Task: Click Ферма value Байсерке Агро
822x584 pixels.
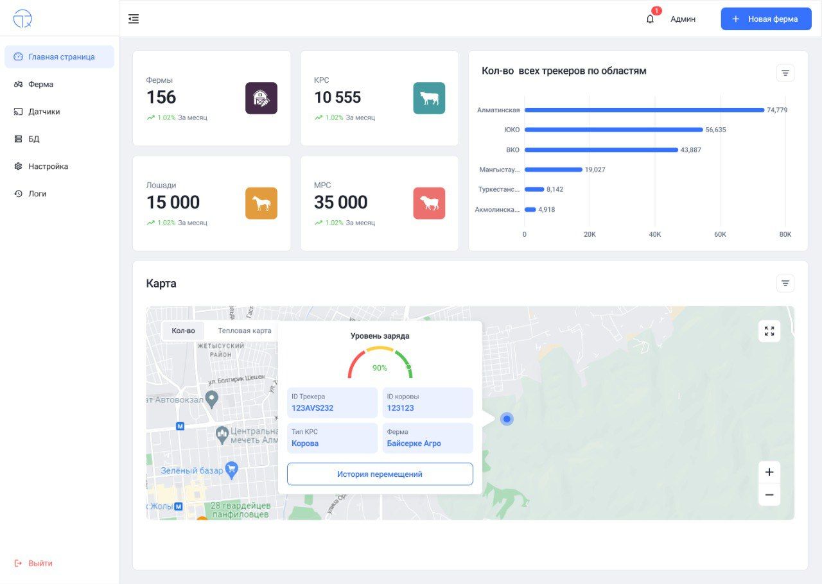Action: [414, 443]
